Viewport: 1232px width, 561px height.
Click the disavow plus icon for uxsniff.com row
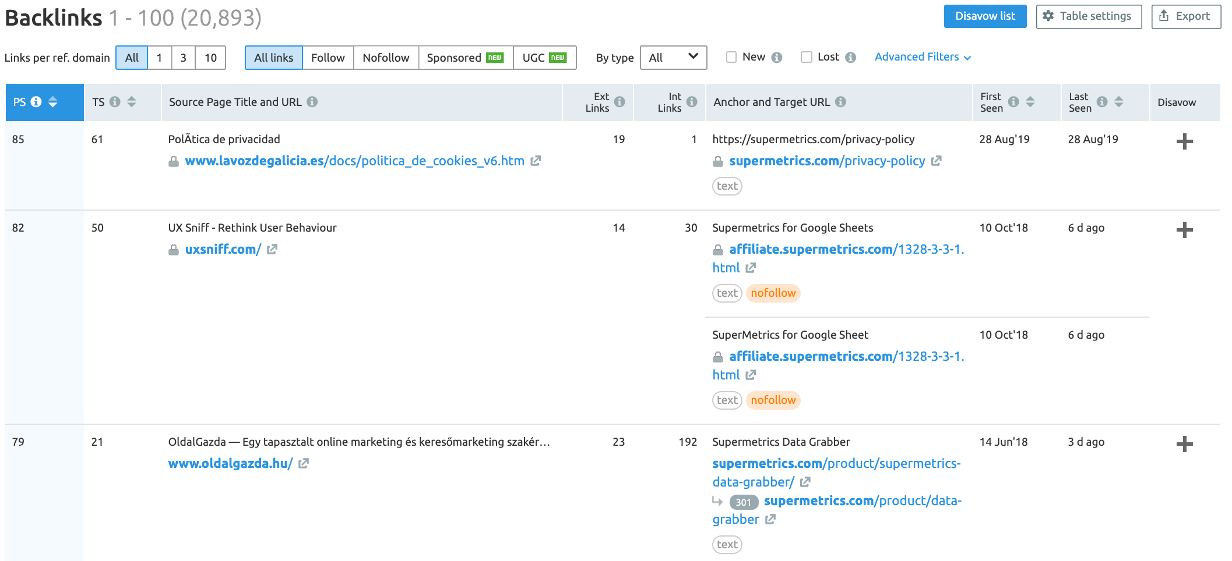tap(1184, 230)
